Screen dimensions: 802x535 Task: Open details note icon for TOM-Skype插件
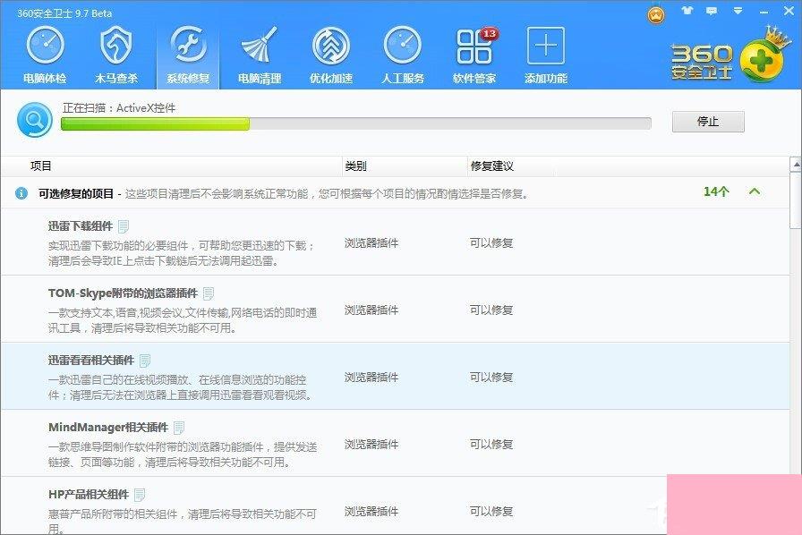coord(209,293)
